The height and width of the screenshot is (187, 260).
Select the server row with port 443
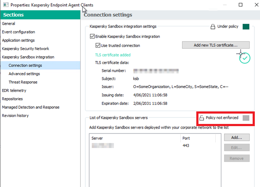tap(155, 146)
